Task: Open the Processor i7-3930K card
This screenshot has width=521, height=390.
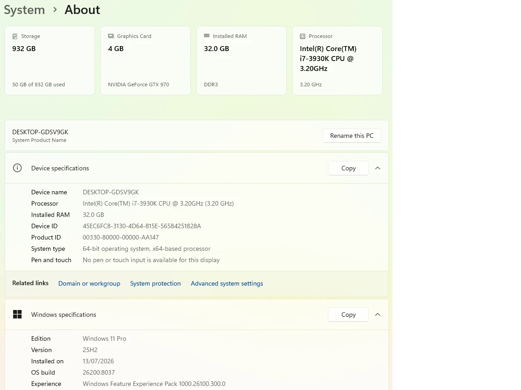Action: click(x=337, y=61)
